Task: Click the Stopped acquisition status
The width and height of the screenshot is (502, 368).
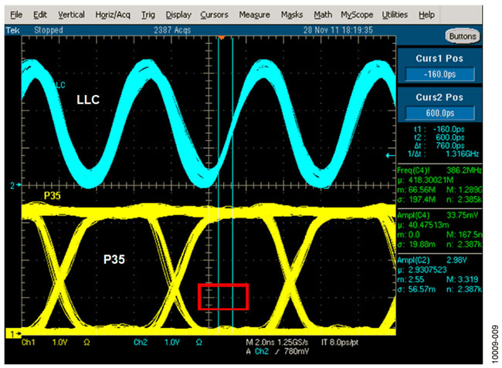Action: tap(49, 30)
